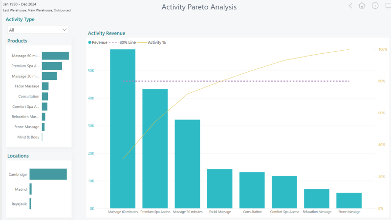Click the back arrow navigation icon
Image resolution: width=391 pixels, height=220 pixels.
[x=350, y=6]
